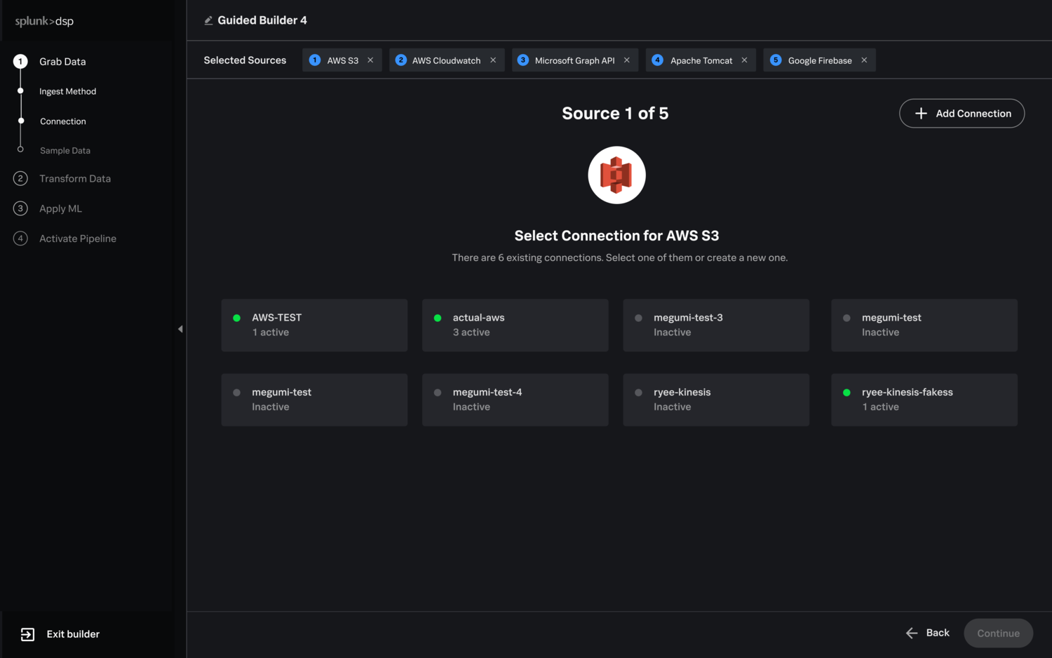Click step 2 circle icon
Image resolution: width=1052 pixels, height=658 pixels.
coord(20,179)
